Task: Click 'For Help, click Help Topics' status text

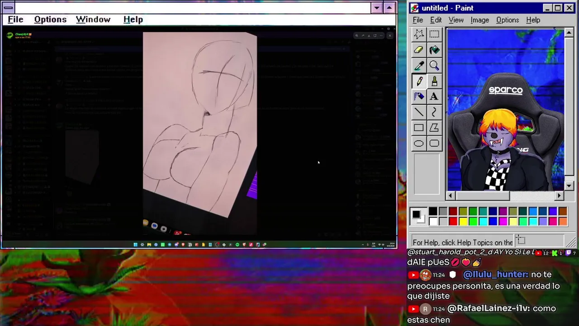Action: pyautogui.click(x=463, y=242)
